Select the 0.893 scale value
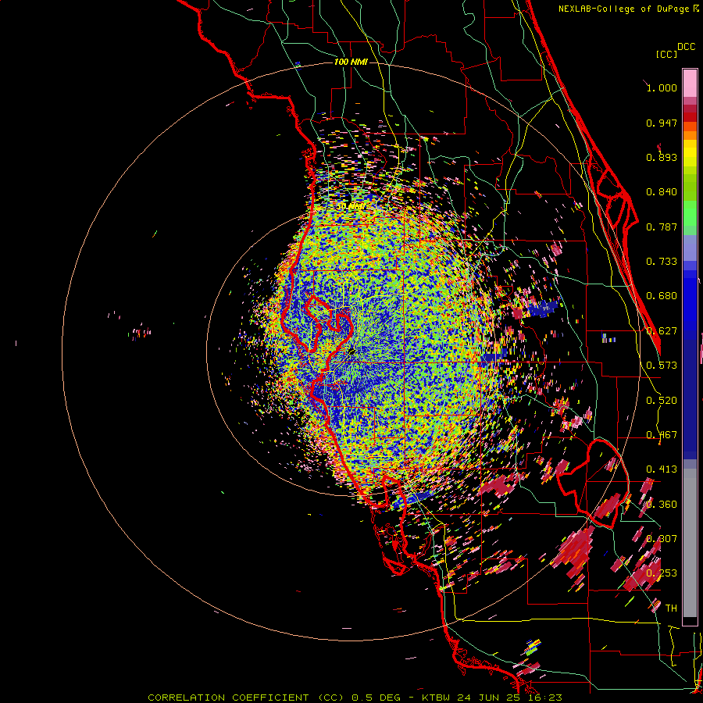This screenshot has height=703, width=703. [662, 157]
